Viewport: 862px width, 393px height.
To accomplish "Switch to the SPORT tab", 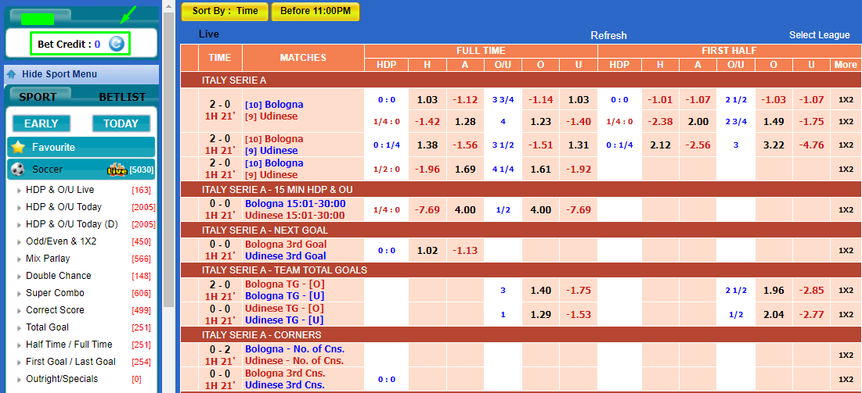I will [x=38, y=97].
